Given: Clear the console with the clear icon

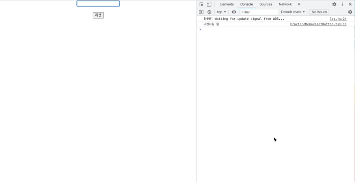Looking at the screenshot, I should pos(209,12).
